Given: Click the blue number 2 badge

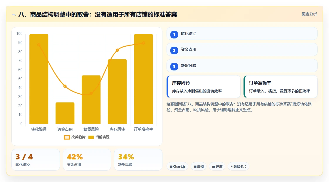Looking at the screenshot, I should (174, 50).
